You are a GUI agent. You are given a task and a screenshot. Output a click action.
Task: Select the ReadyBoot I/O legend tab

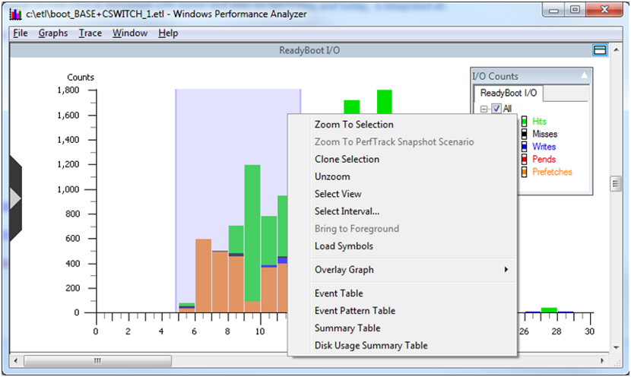coord(509,93)
